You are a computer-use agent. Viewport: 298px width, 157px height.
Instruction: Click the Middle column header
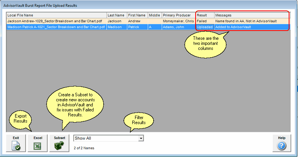(x=155, y=15)
